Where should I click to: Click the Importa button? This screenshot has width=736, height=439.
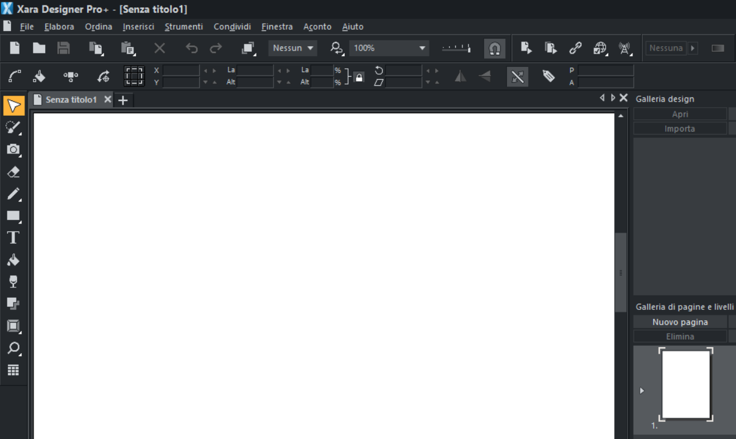(680, 128)
